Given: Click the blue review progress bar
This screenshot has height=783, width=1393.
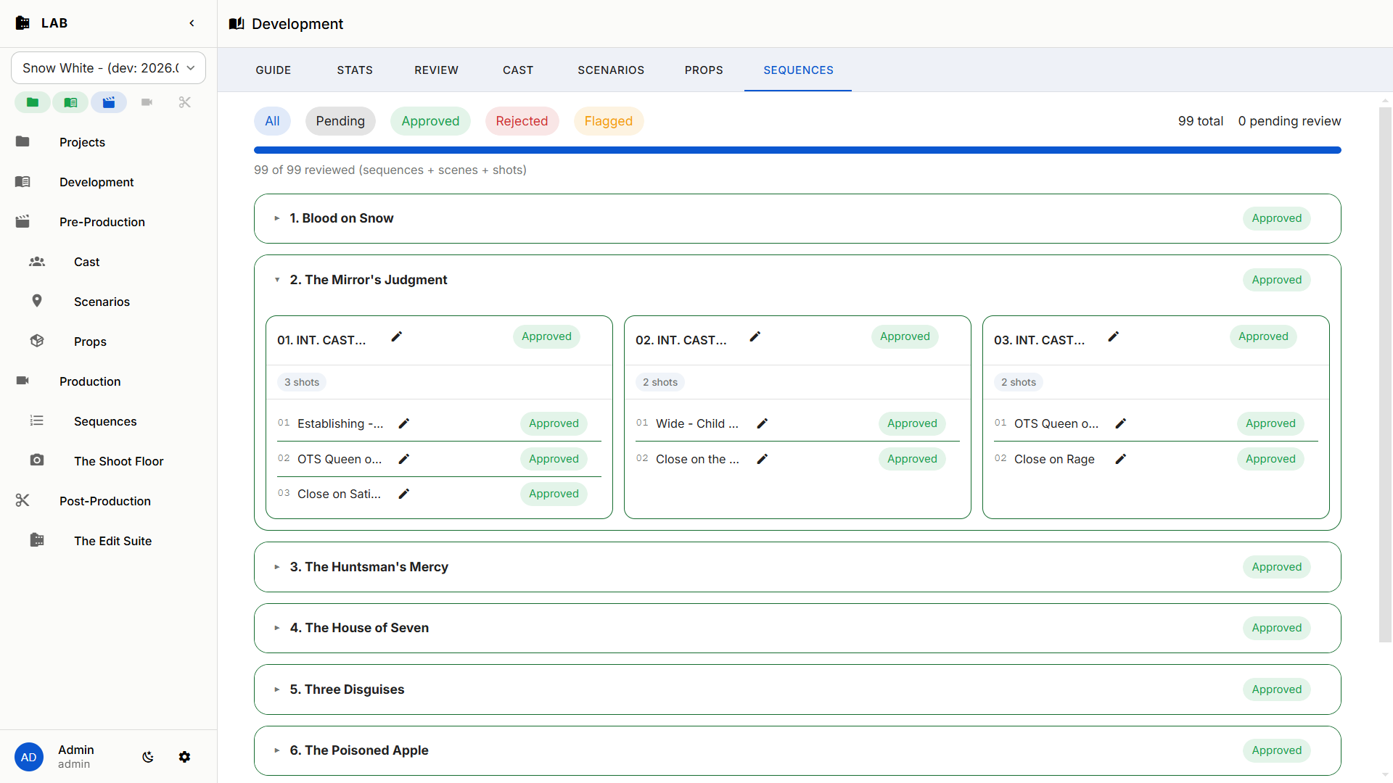Looking at the screenshot, I should pos(797,150).
